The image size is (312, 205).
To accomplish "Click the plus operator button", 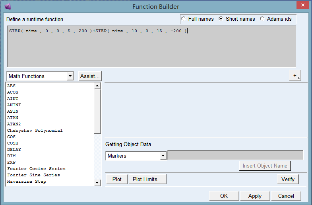I will (x=295, y=75).
